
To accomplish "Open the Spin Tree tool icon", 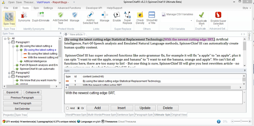I will 9,19.
